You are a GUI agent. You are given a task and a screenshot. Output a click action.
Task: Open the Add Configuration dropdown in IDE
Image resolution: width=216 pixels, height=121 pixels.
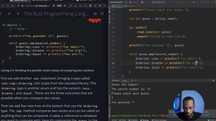[159, 2]
